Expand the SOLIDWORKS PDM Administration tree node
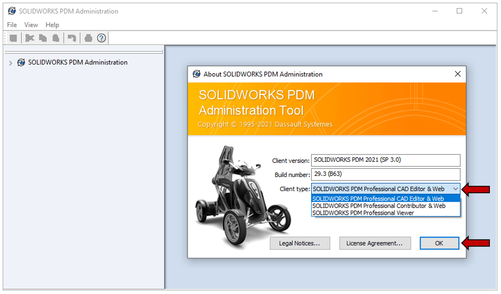The height and width of the screenshot is (294, 501). pos(10,63)
